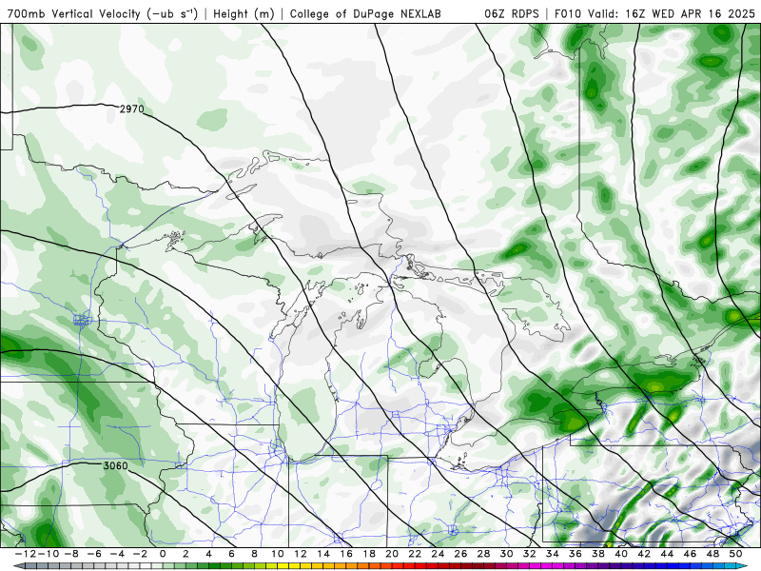Click the '0' value on the color scale
Image resolution: width=761 pixels, height=571 pixels.
(x=163, y=554)
